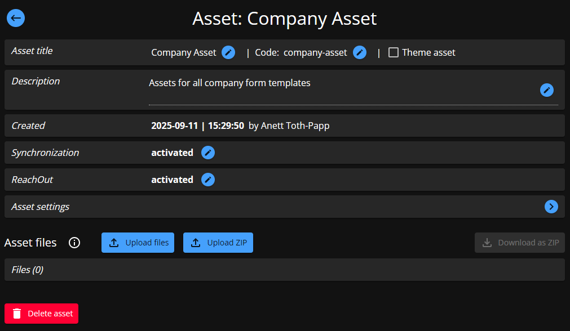
Task: Click the ReachOut edit pencil
Action: coord(208,180)
